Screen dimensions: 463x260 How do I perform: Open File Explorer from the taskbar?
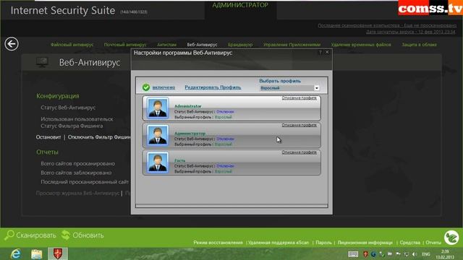(x=37, y=254)
